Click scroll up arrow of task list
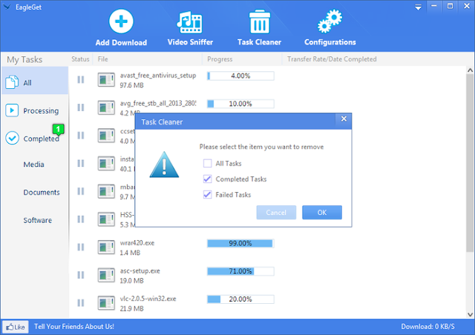This screenshot has height=335, width=475. click(470, 70)
